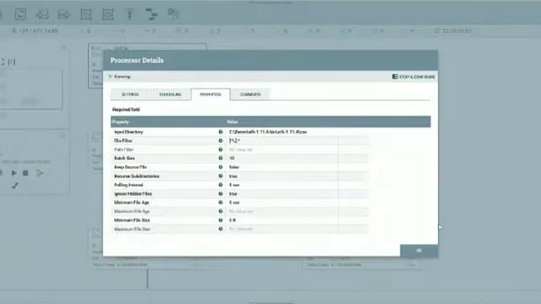Click the Input Directory property name
Screen dimensions: 541x304
point(128,132)
